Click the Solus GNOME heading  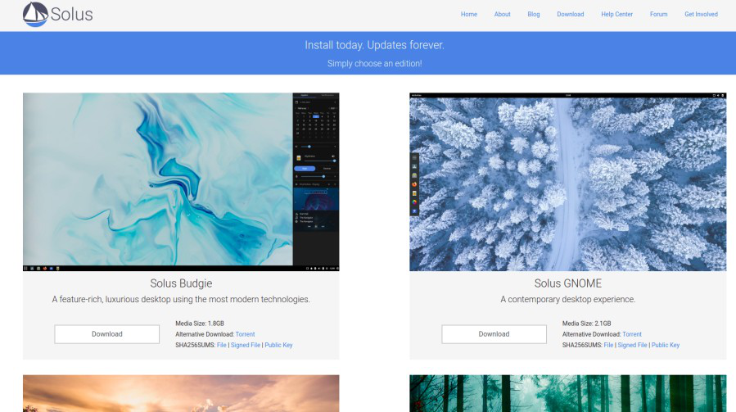point(568,283)
